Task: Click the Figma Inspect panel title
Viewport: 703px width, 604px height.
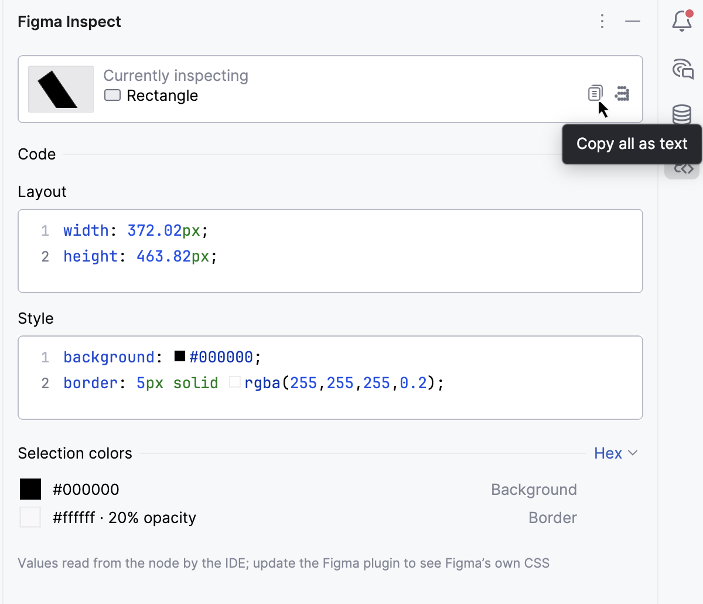Action: pyautogui.click(x=69, y=22)
